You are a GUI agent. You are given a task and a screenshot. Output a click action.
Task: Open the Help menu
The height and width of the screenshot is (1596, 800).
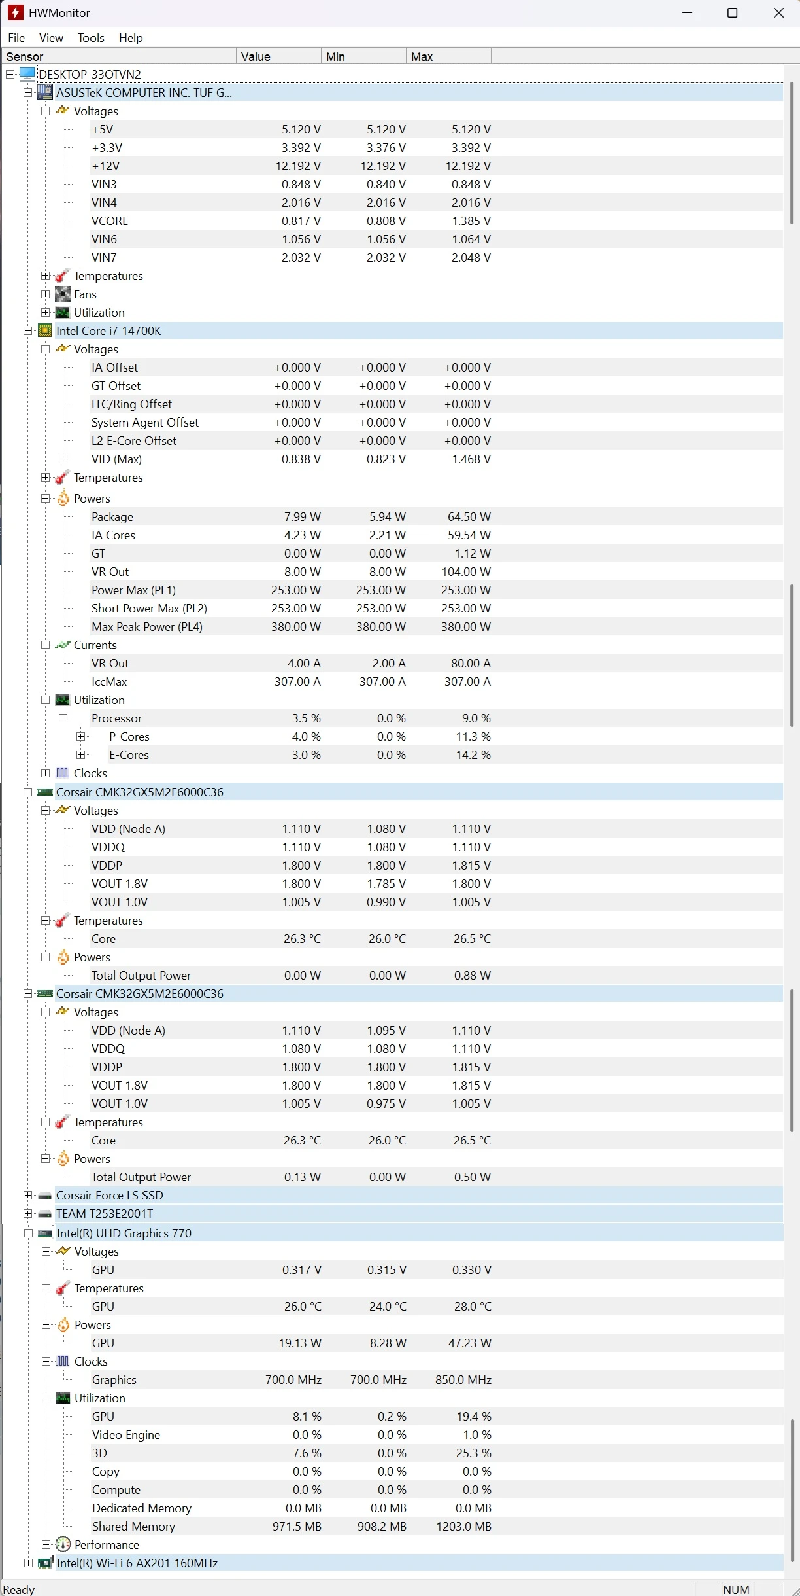pos(131,37)
